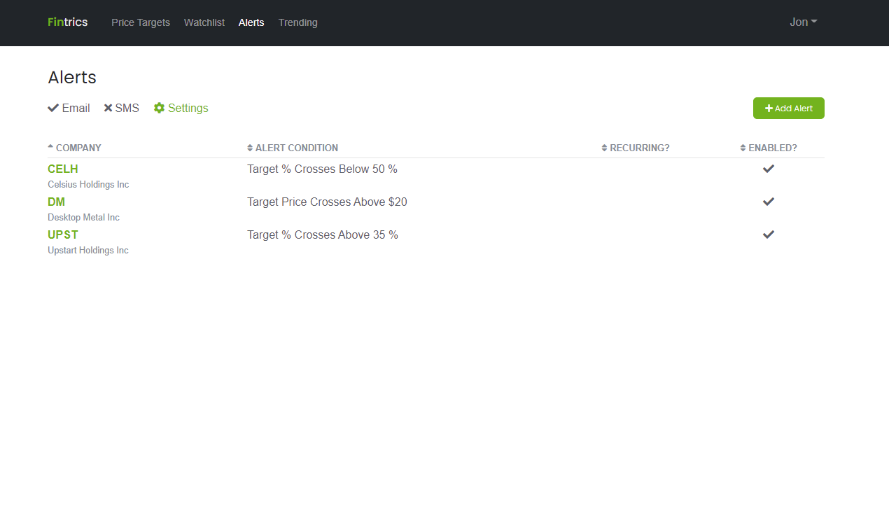The image size is (889, 532).
Task: Click the checkmark icon next to Email
Action: coord(53,108)
